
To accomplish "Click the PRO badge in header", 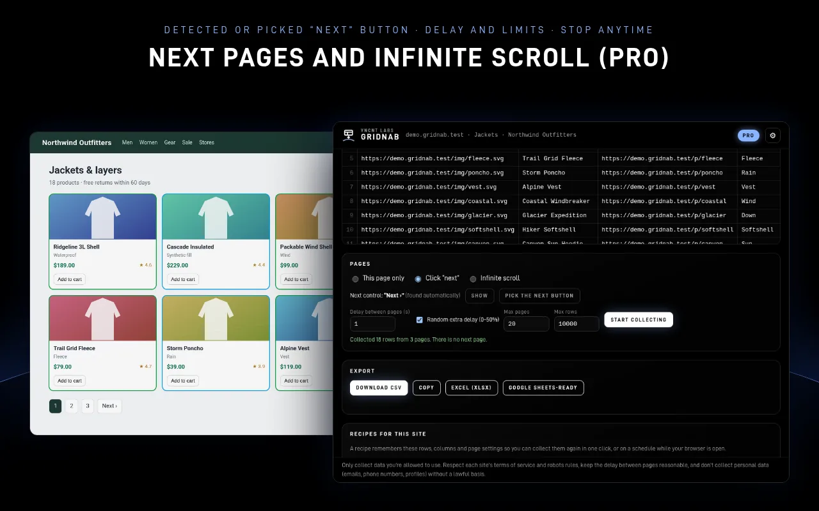I will point(748,135).
